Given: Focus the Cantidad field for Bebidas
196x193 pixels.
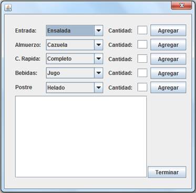Looking at the screenshot, I should 142,73.
